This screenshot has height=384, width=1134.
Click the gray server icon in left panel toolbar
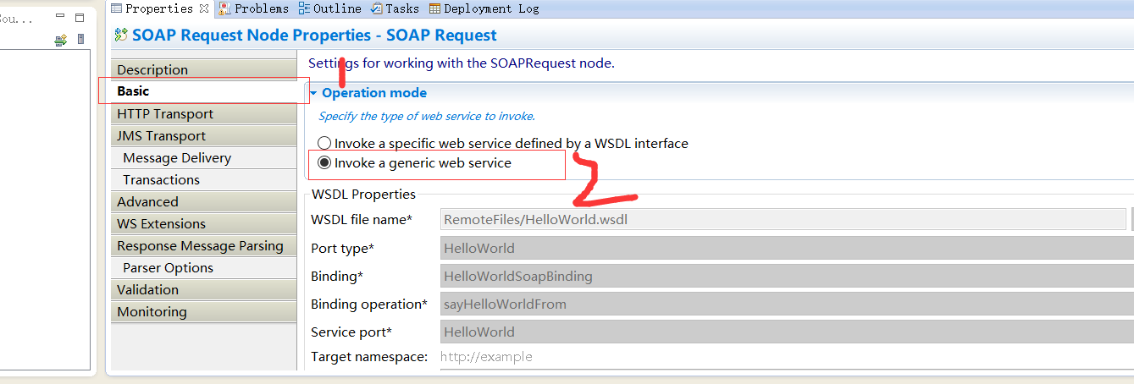coord(81,40)
